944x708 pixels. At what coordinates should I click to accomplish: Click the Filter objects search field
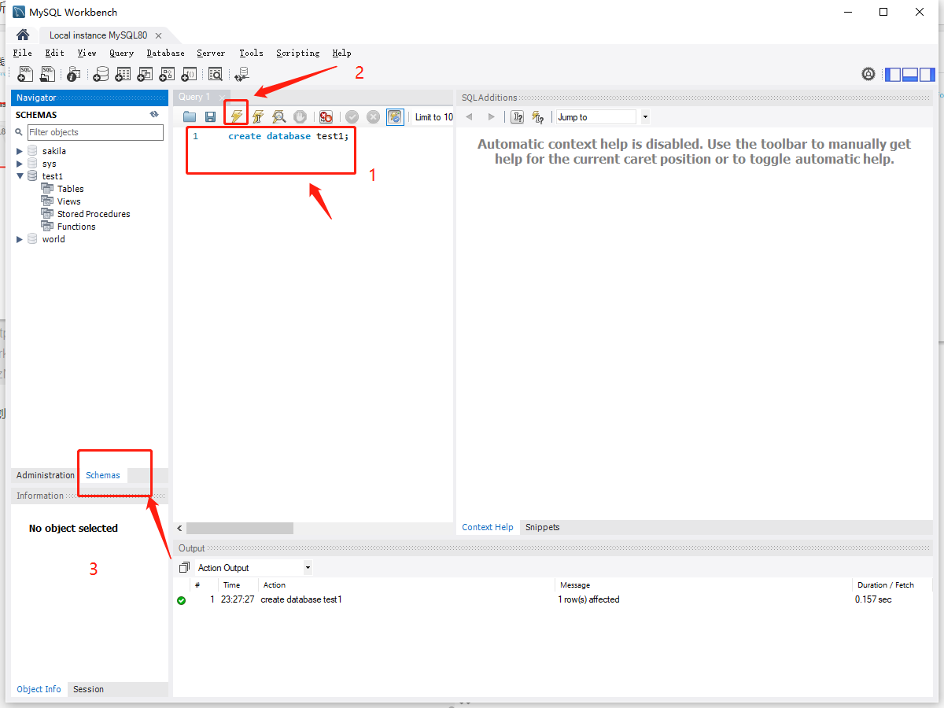pyautogui.click(x=95, y=132)
